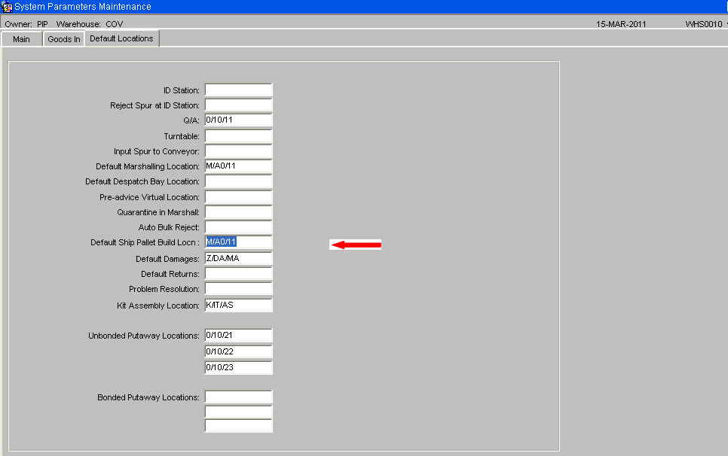Click the Turntable input field
The width and height of the screenshot is (728, 456).
[239, 135]
